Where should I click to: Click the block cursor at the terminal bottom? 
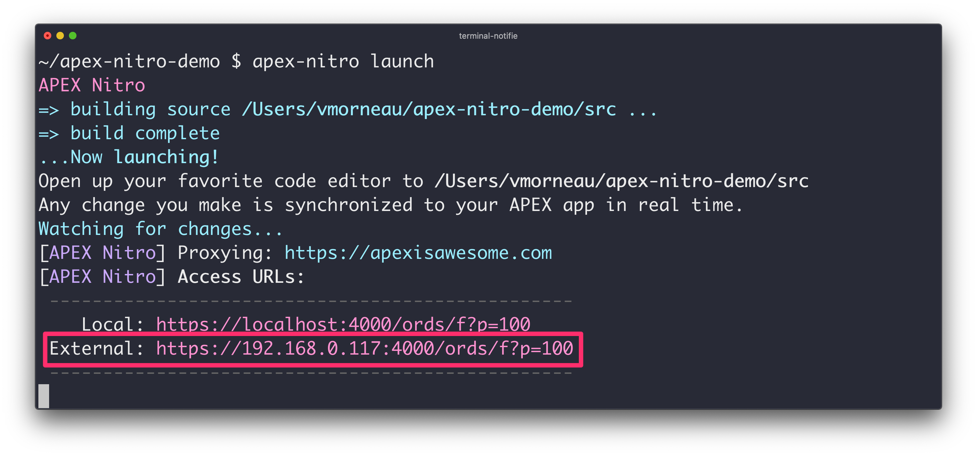pos(44,396)
